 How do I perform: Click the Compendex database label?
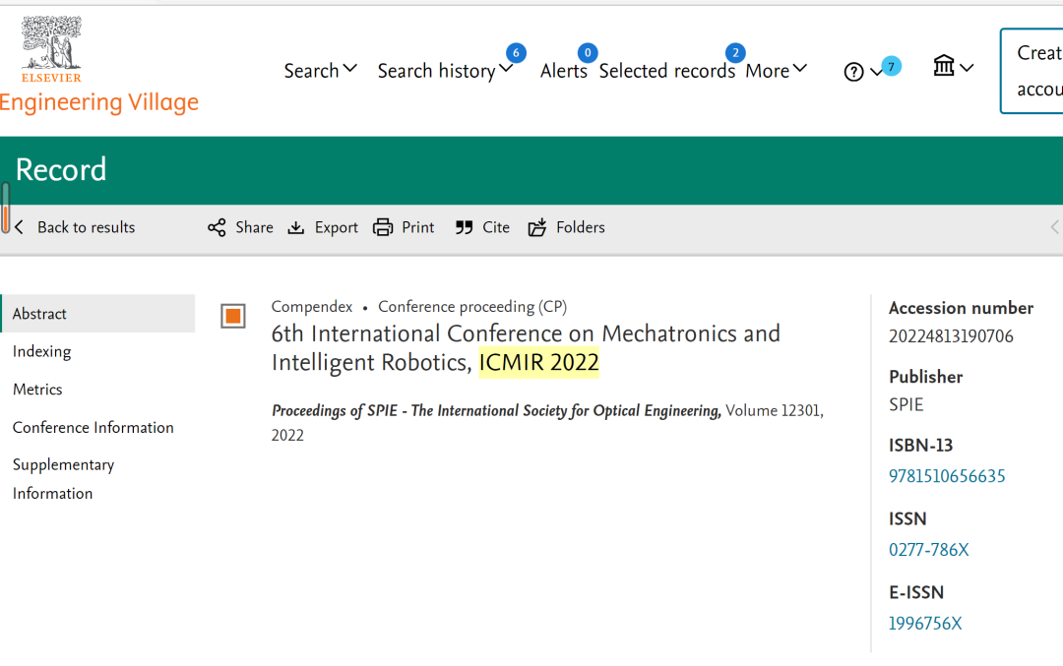click(x=312, y=307)
